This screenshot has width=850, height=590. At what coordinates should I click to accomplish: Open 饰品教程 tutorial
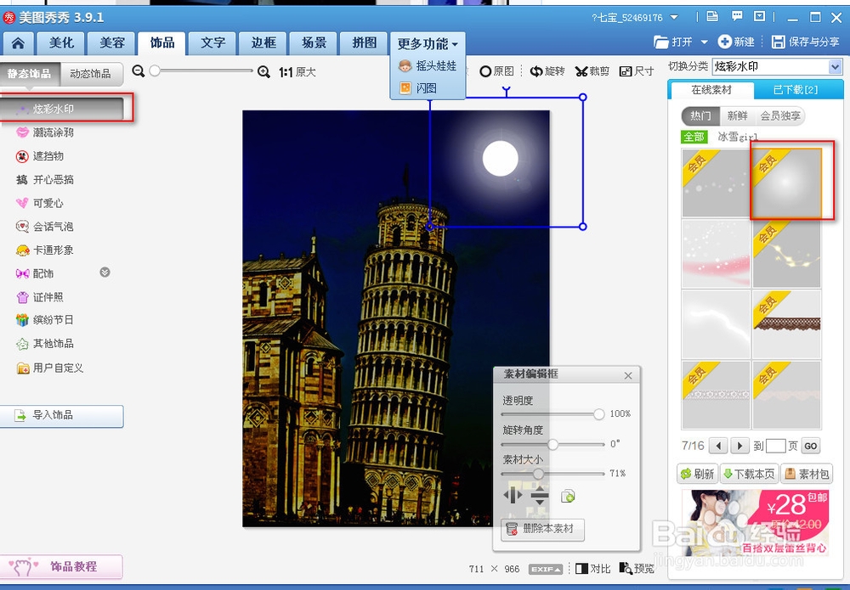(x=61, y=567)
